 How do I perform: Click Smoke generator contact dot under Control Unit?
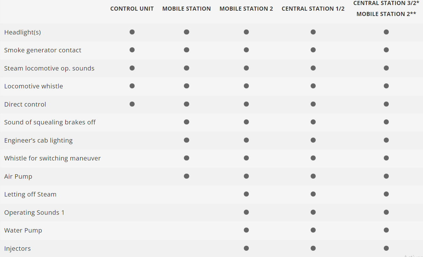(x=132, y=50)
